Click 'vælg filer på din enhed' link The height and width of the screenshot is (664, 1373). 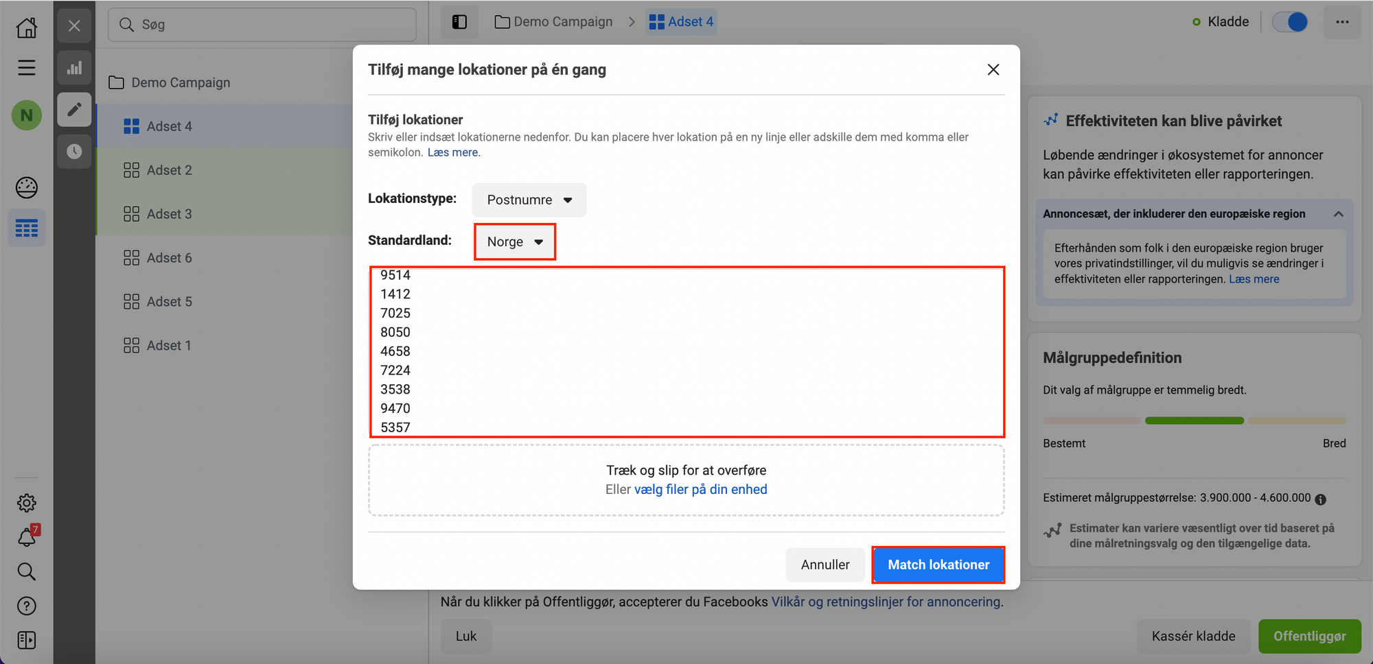click(x=700, y=489)
